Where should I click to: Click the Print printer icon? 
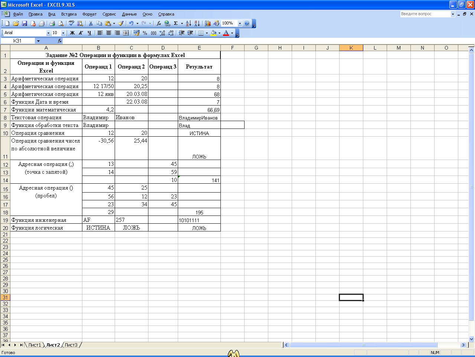tap(52, 23)
